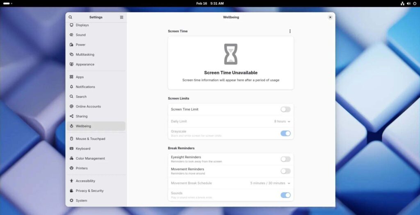This screenshot has width=420, height=215.
Task: Turn on Eyesight Reminders
Action: 285,159
